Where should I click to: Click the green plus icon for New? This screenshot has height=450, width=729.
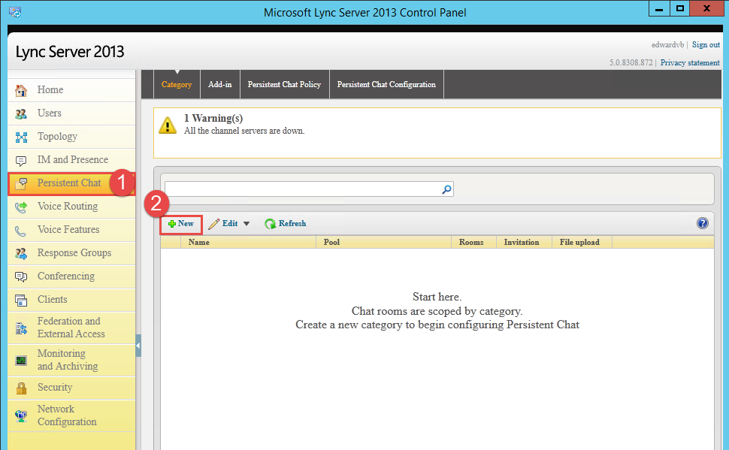tap(172, 224)
